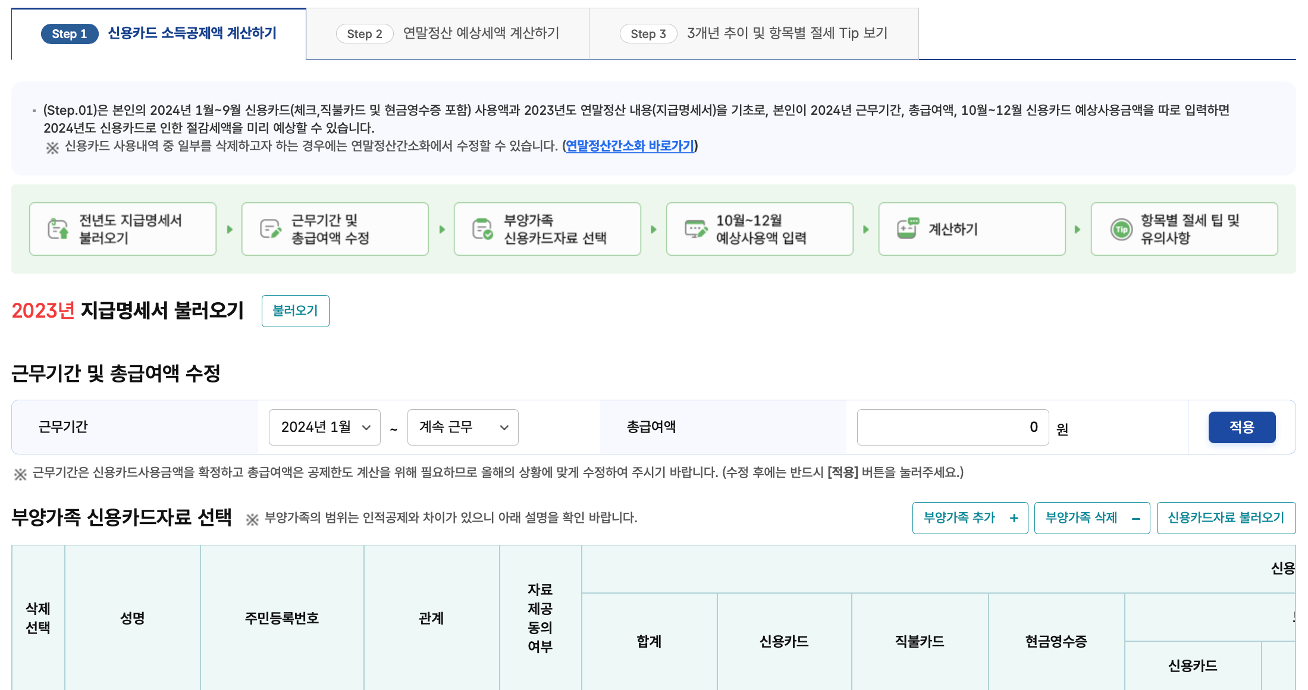Click the arrow icon after 계산하기 step
Viewport: 1308px width, 690px height.
click(1077, 228)
